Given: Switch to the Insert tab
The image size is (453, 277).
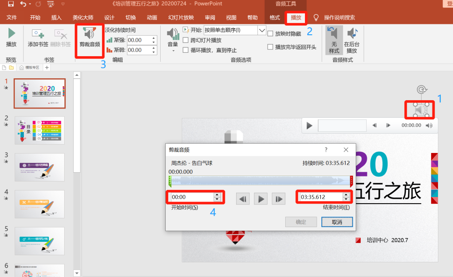Looking at the screenshot, I should pos(56,18).
